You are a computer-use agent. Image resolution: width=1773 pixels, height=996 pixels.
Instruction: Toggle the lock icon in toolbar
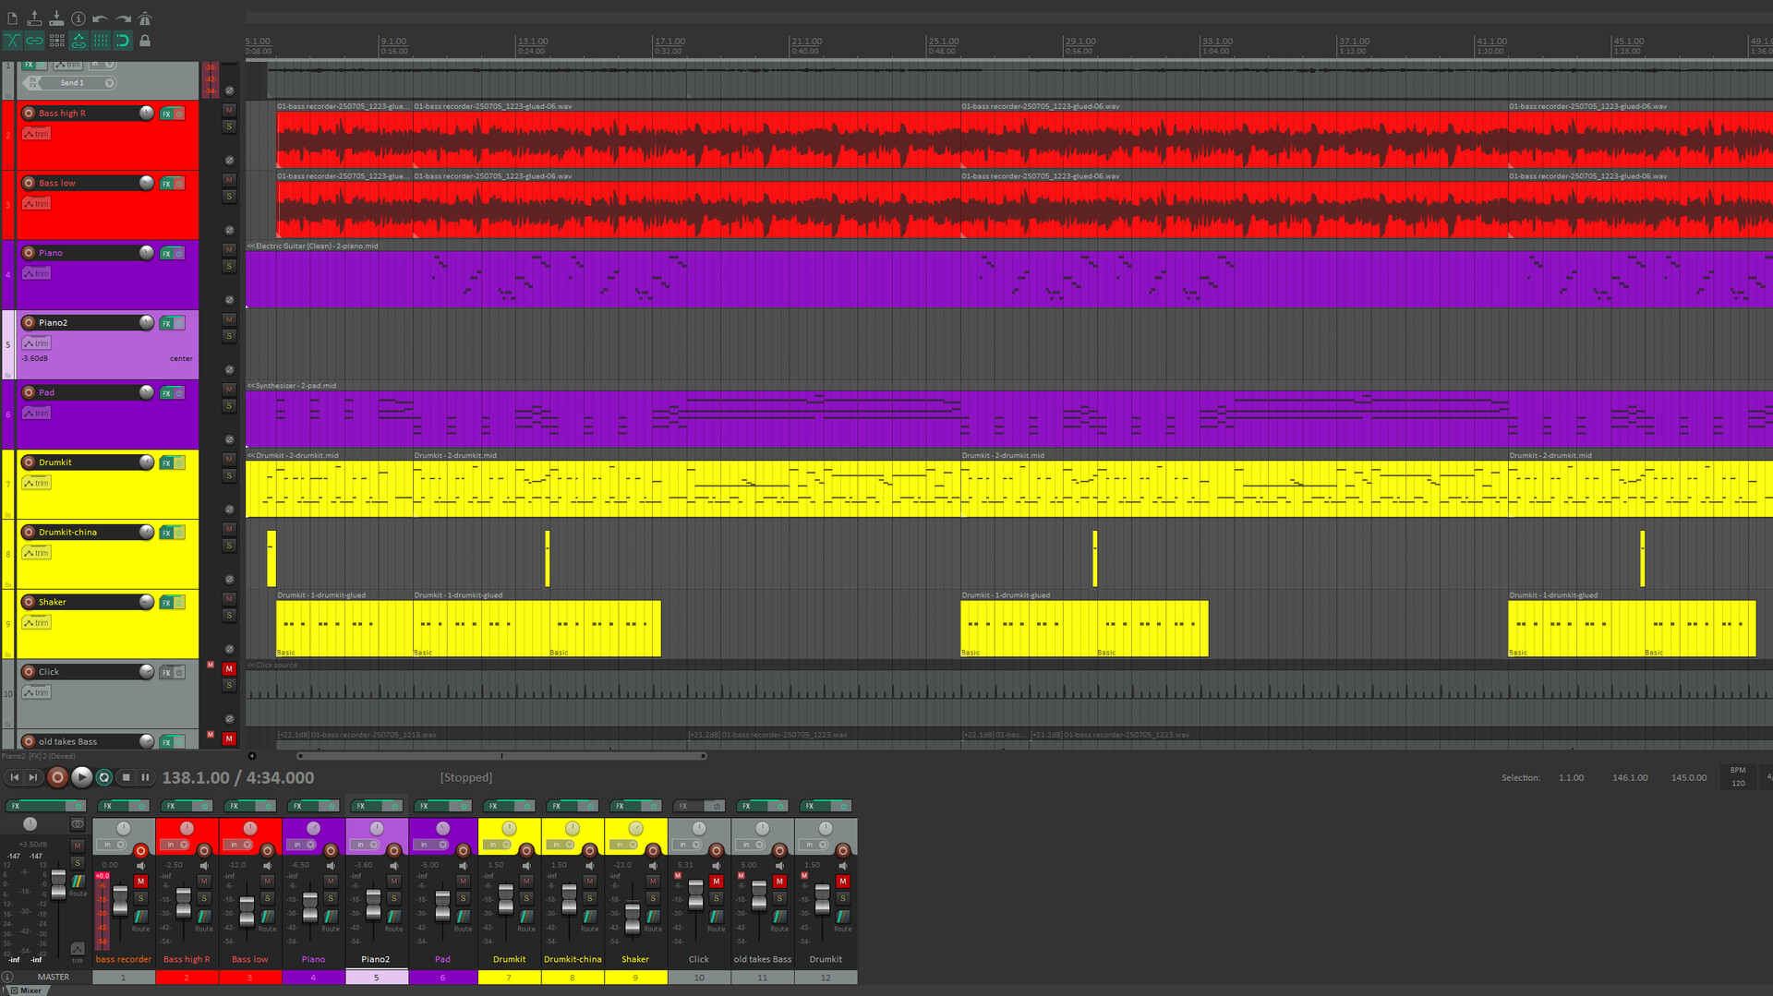[145, 41]
